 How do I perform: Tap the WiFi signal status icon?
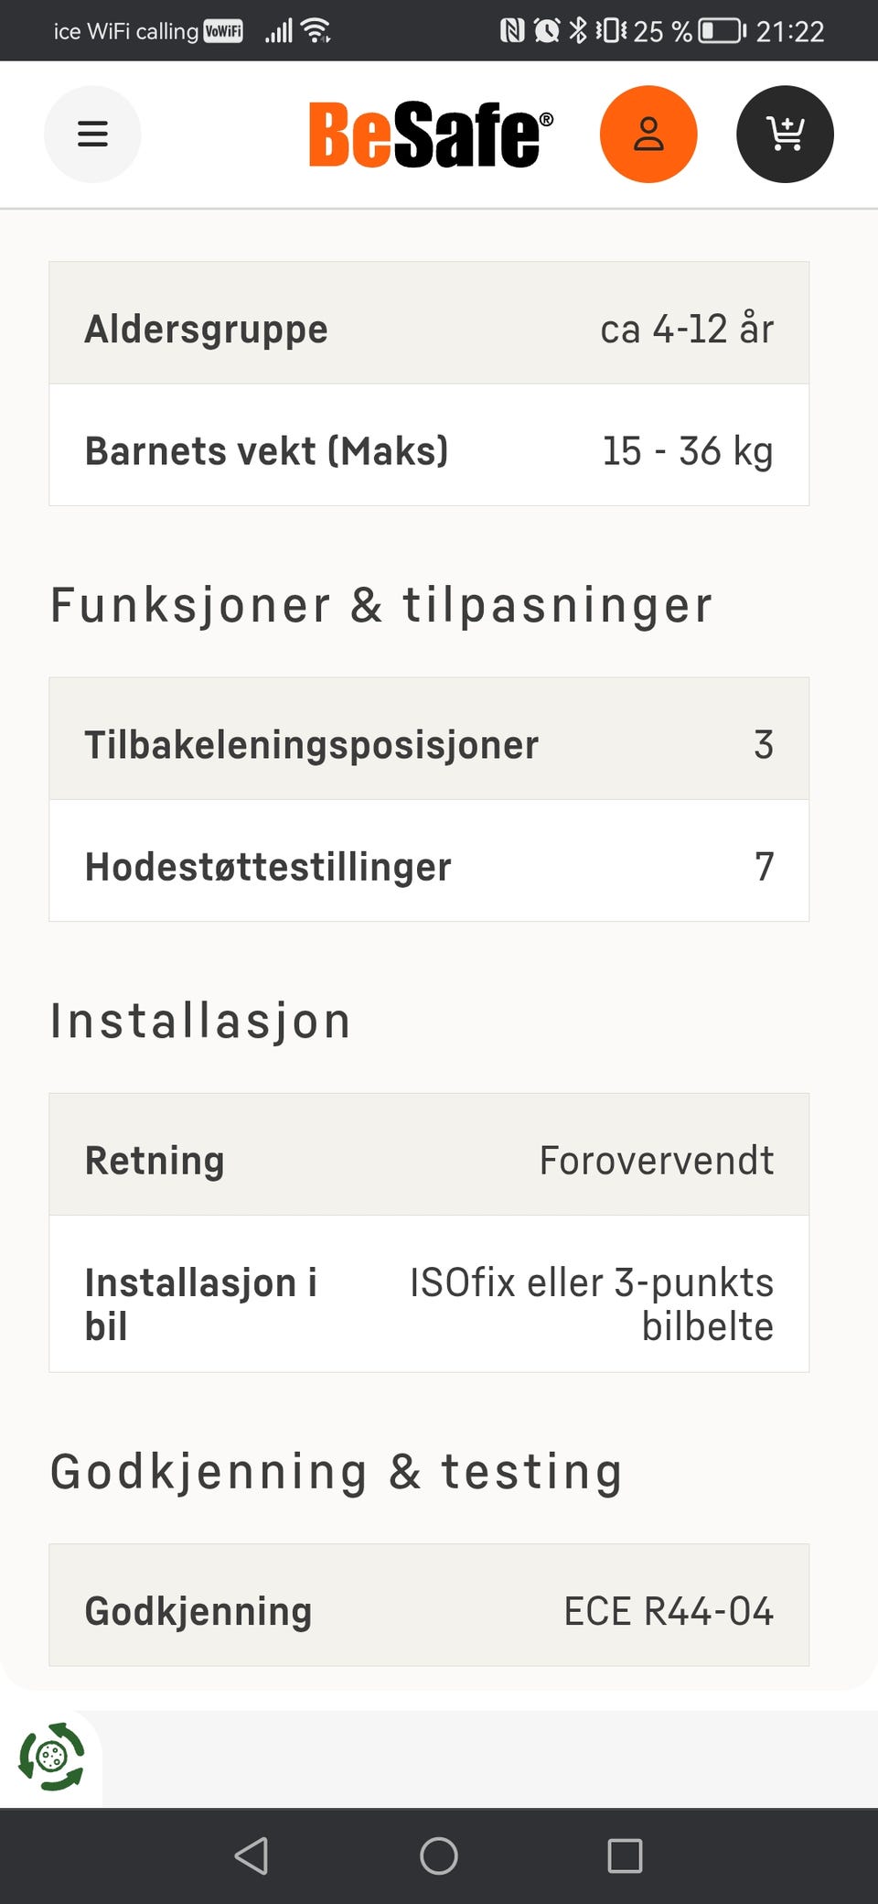point(316,31)
